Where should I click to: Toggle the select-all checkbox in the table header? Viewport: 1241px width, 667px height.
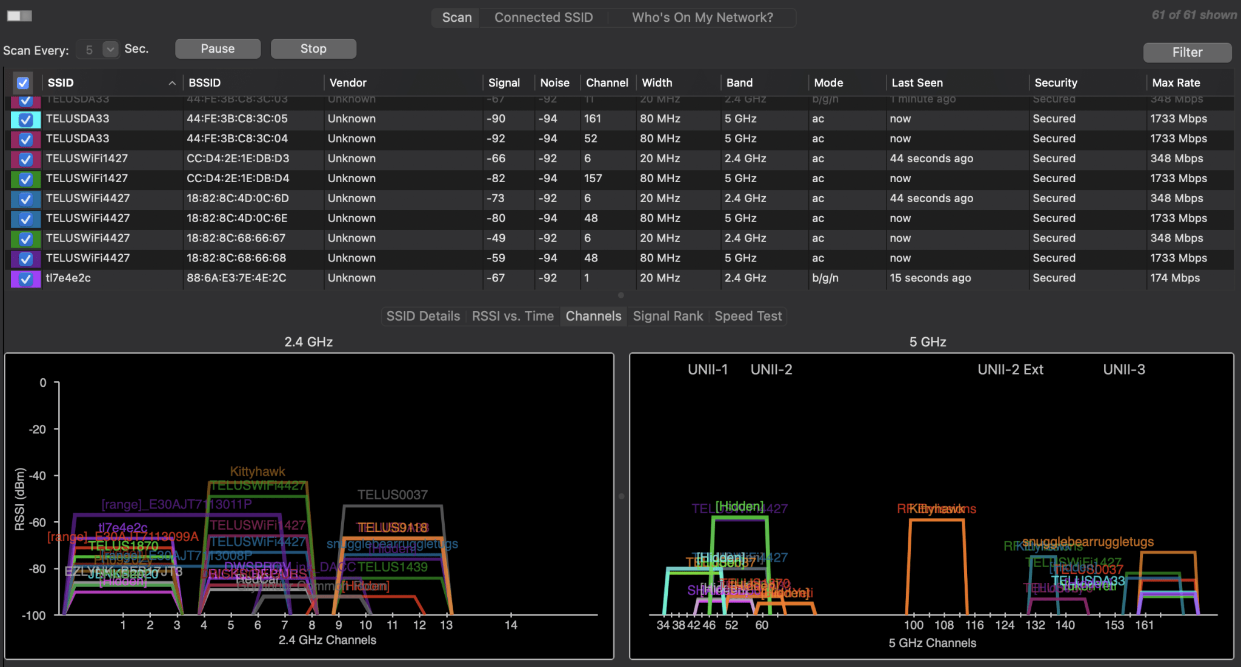[23, 83]
